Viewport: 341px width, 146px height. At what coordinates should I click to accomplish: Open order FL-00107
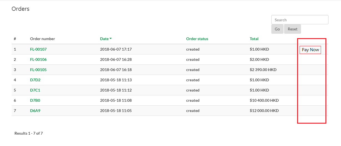pyautogui.click(x=38, y=49)
